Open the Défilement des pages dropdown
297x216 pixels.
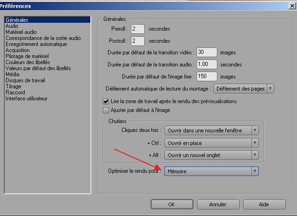pos(243,89)
